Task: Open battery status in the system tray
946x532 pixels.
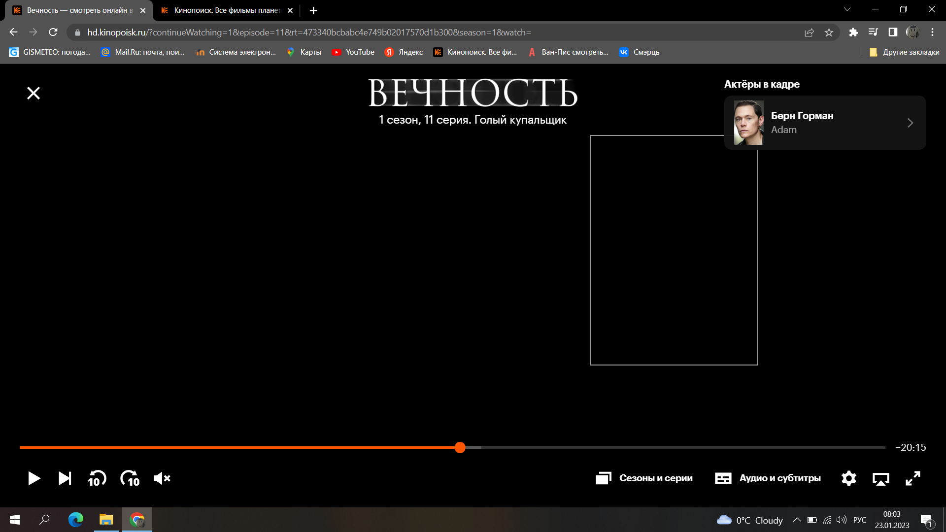Action: 812,520
